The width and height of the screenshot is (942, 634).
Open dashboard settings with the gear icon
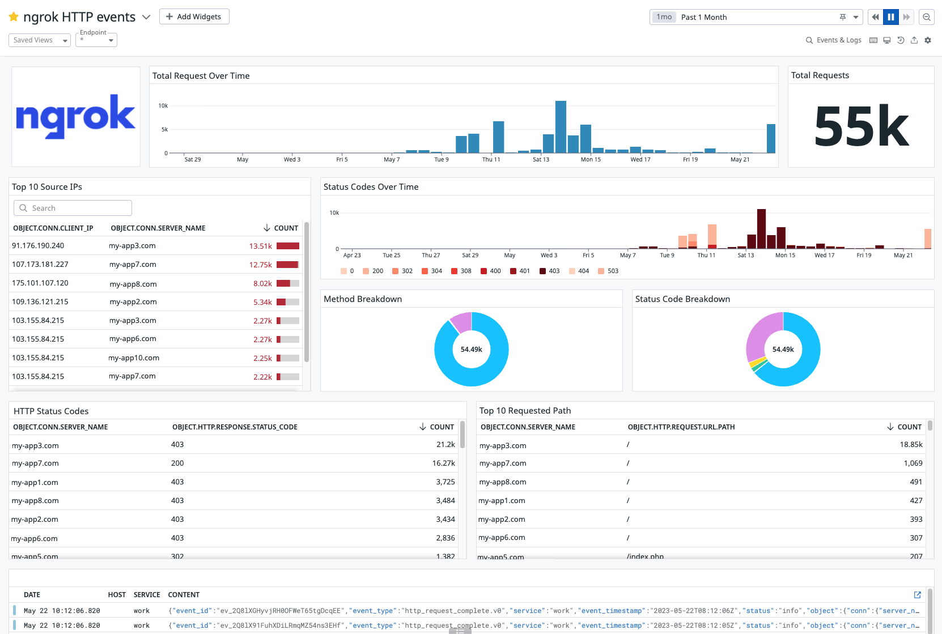pos(928,40)
